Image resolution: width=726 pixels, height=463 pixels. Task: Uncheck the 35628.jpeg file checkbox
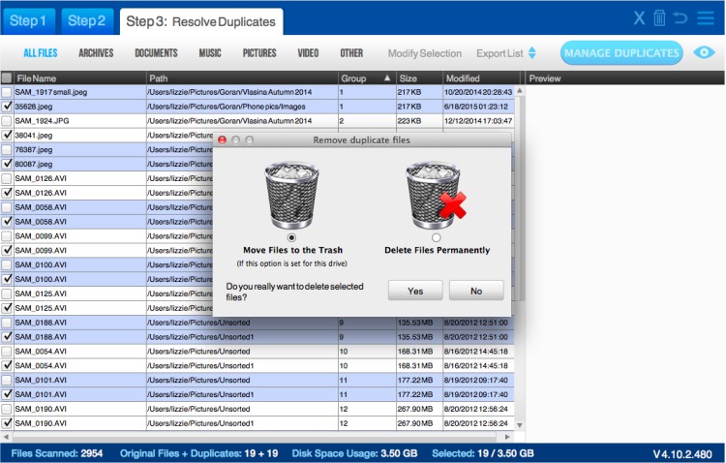point(8,106)
